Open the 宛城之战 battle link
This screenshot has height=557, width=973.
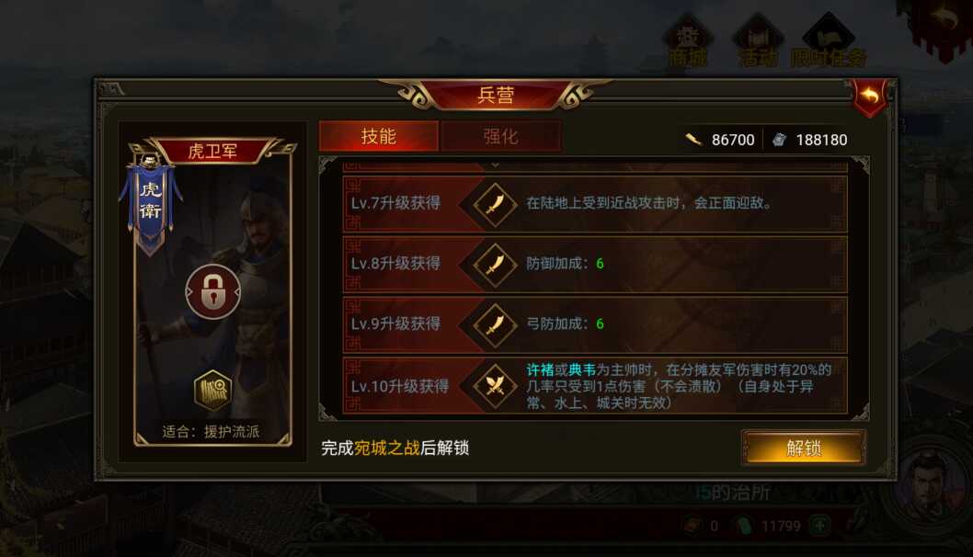coord(386,448)
